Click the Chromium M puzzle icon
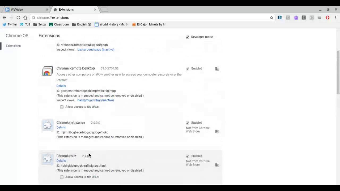 47,159
